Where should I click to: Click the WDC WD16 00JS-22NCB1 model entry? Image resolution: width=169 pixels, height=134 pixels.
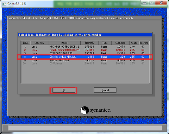point(64,47)
